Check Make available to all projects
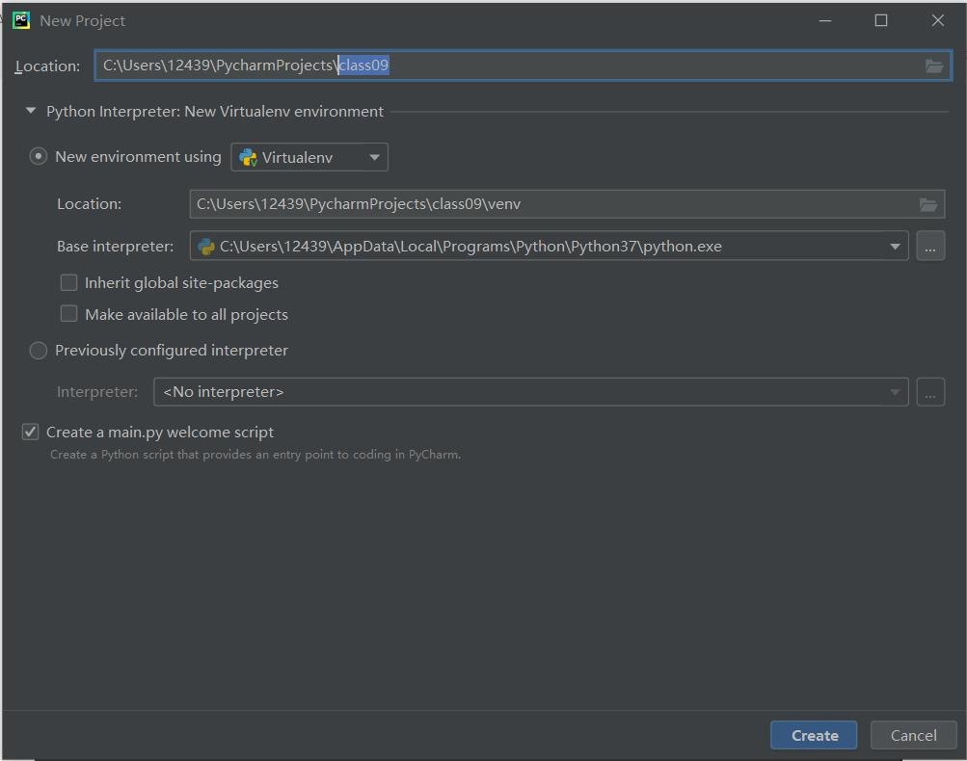Image resolution: width=967 pixels, height=761 pixels. [69, 315]
